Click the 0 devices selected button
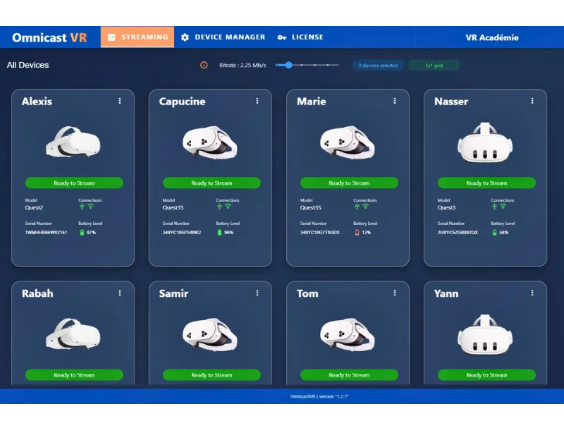 tap(378, 66)
